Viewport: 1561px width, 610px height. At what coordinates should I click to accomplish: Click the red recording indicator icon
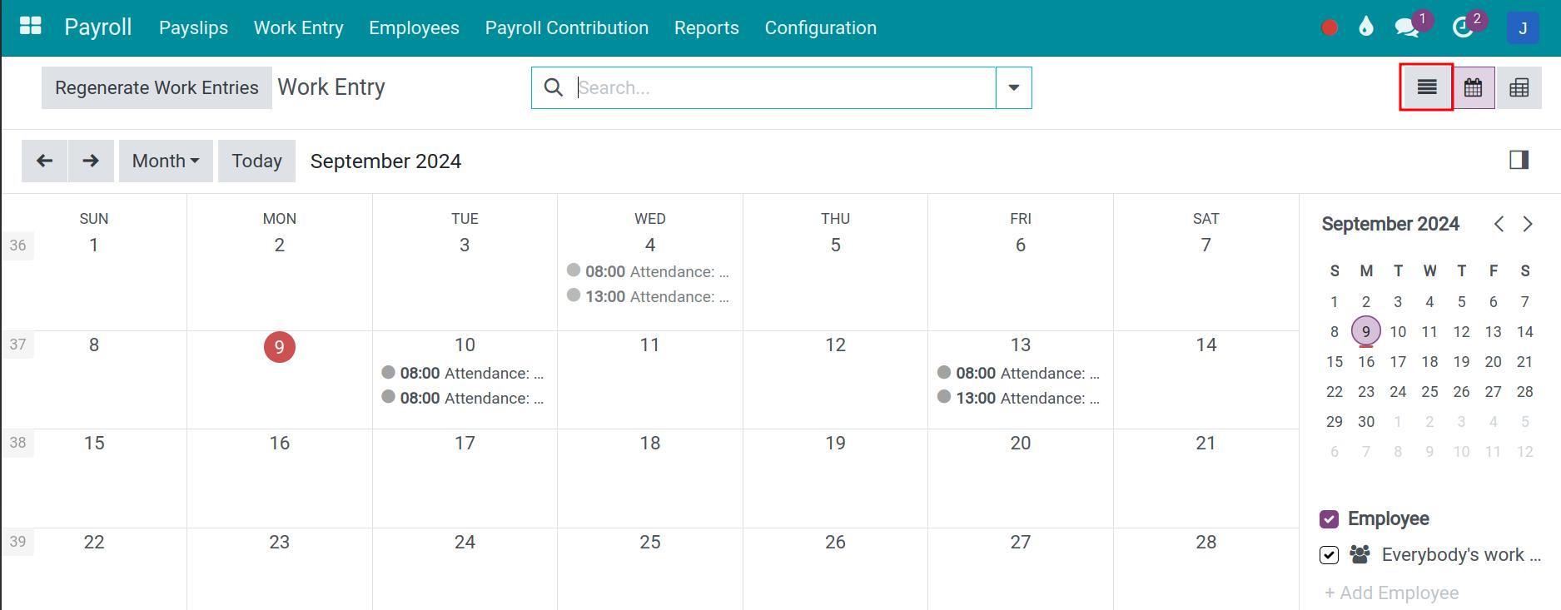pos(1330,27)
